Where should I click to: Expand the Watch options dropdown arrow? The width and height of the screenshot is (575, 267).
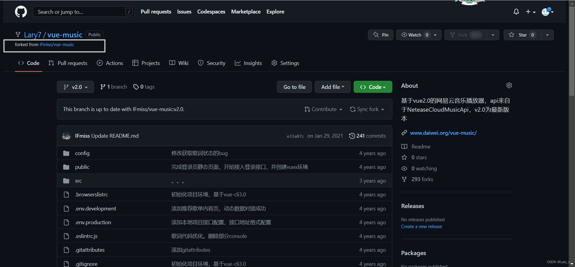(435, 35)
